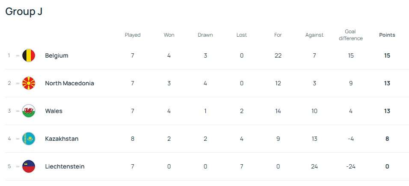Click Belgium's 15 points value
Screen dimensions: 409x186
click(x=387, y=55)
